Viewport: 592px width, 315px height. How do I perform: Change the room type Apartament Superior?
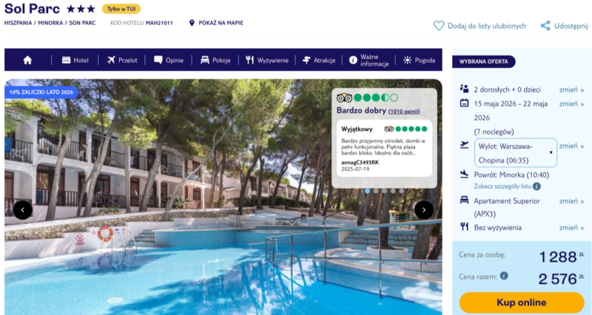click(x=571, y=201)
